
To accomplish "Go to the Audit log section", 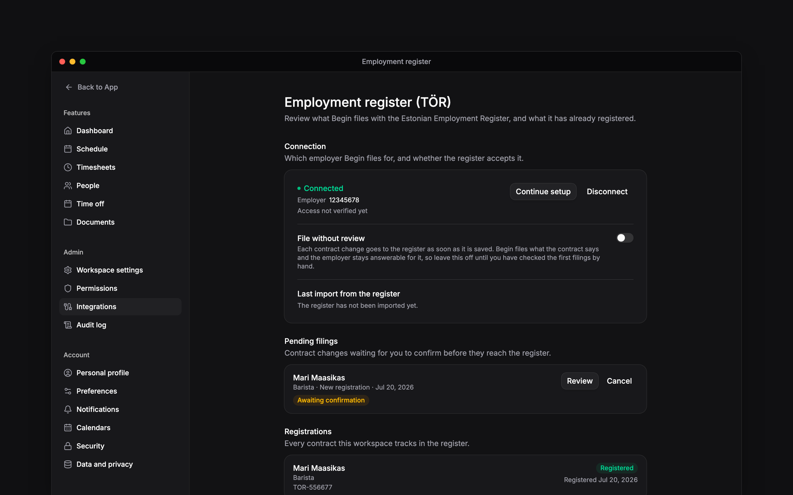I will (x=120, y=325).
